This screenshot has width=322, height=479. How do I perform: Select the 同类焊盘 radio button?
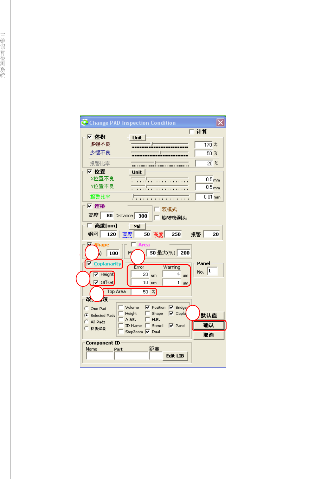click(86, 328)
